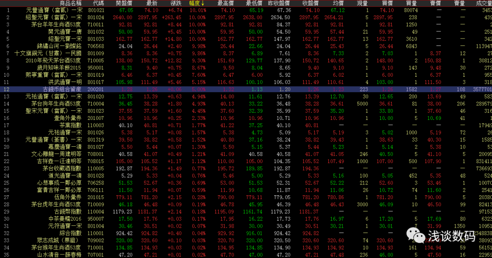Select 元豐通寶（篆書）一宋 row
Image resolution: width=492 pixels, height=258 pixels.
point(246,140)
